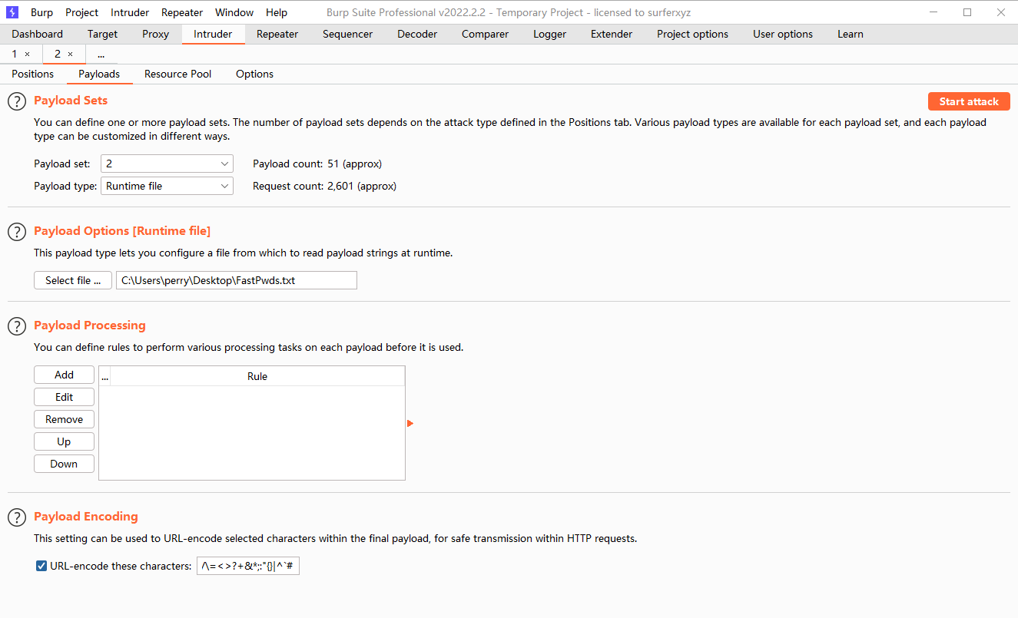Open the Payload Encoding help icon
The height and width of the screenshot is (618, 1018).
[17, 517]
